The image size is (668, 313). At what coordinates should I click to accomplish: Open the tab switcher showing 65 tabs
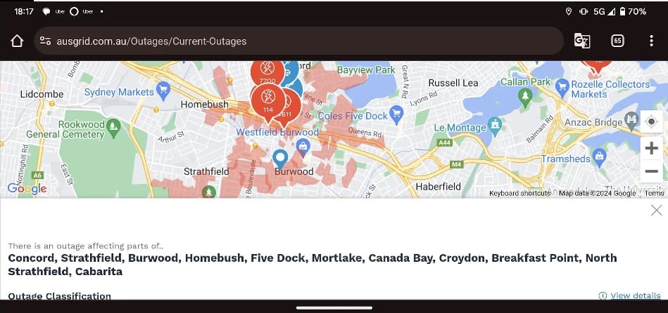point(617,41)
